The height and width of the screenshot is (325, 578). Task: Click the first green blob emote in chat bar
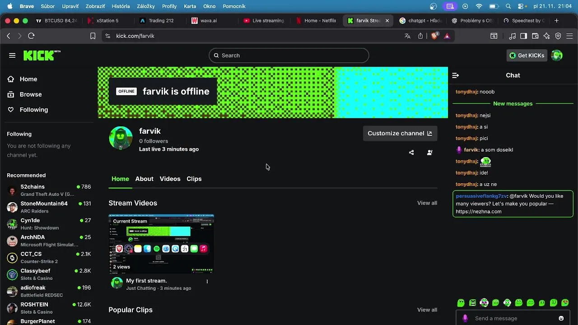point(461,303)
